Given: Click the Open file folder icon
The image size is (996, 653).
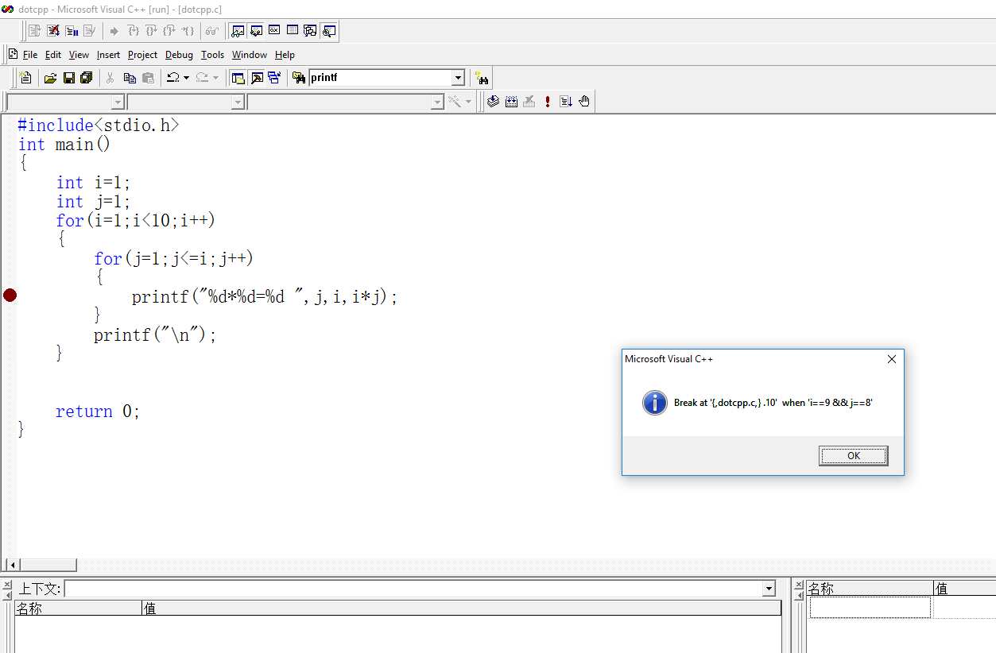Looking at the screenshot, I should tap(50, 78).
